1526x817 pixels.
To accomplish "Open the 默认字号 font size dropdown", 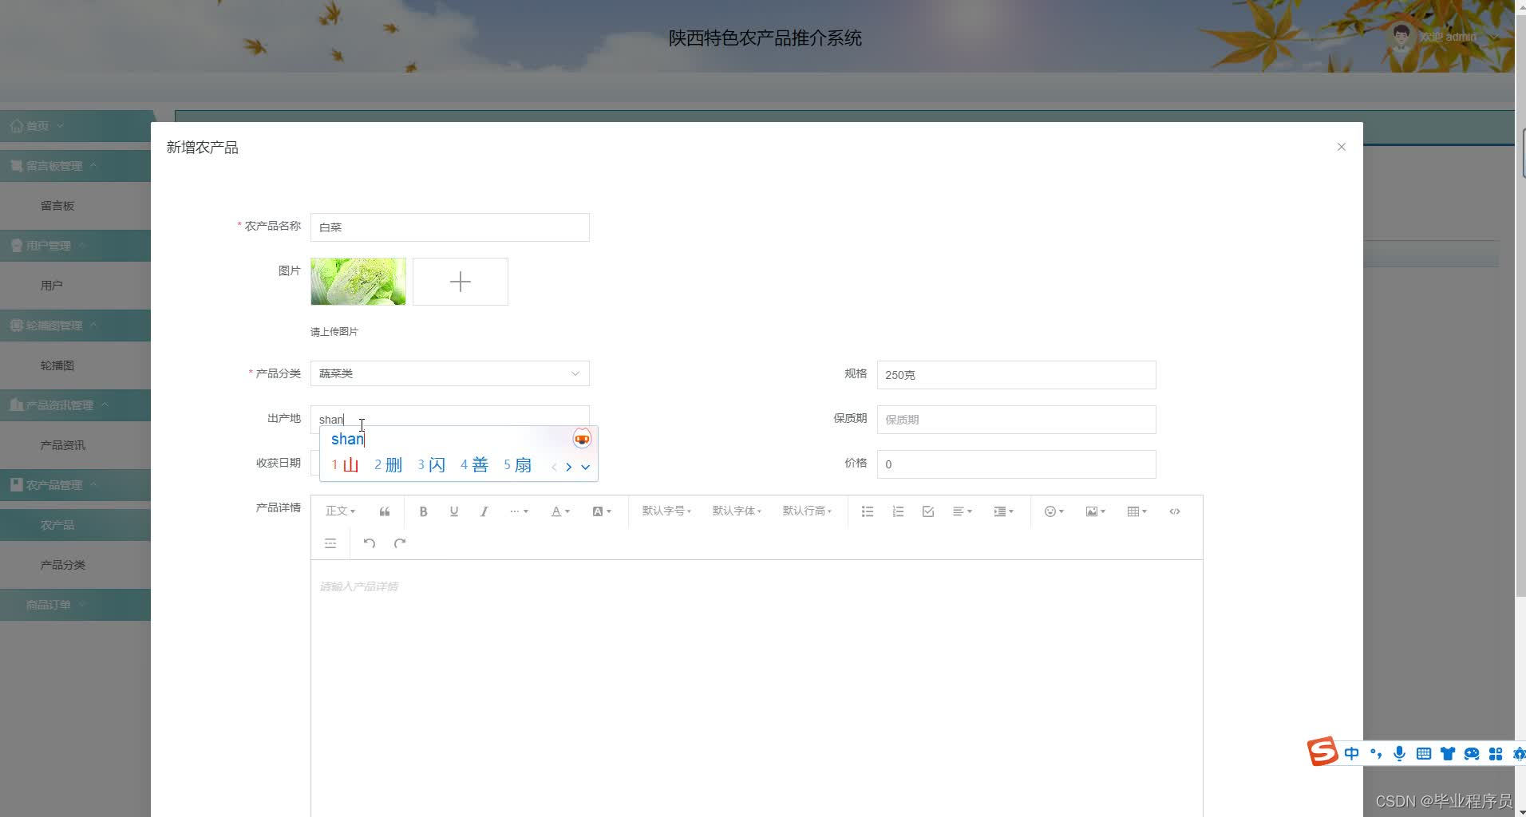I will point(665,511).
